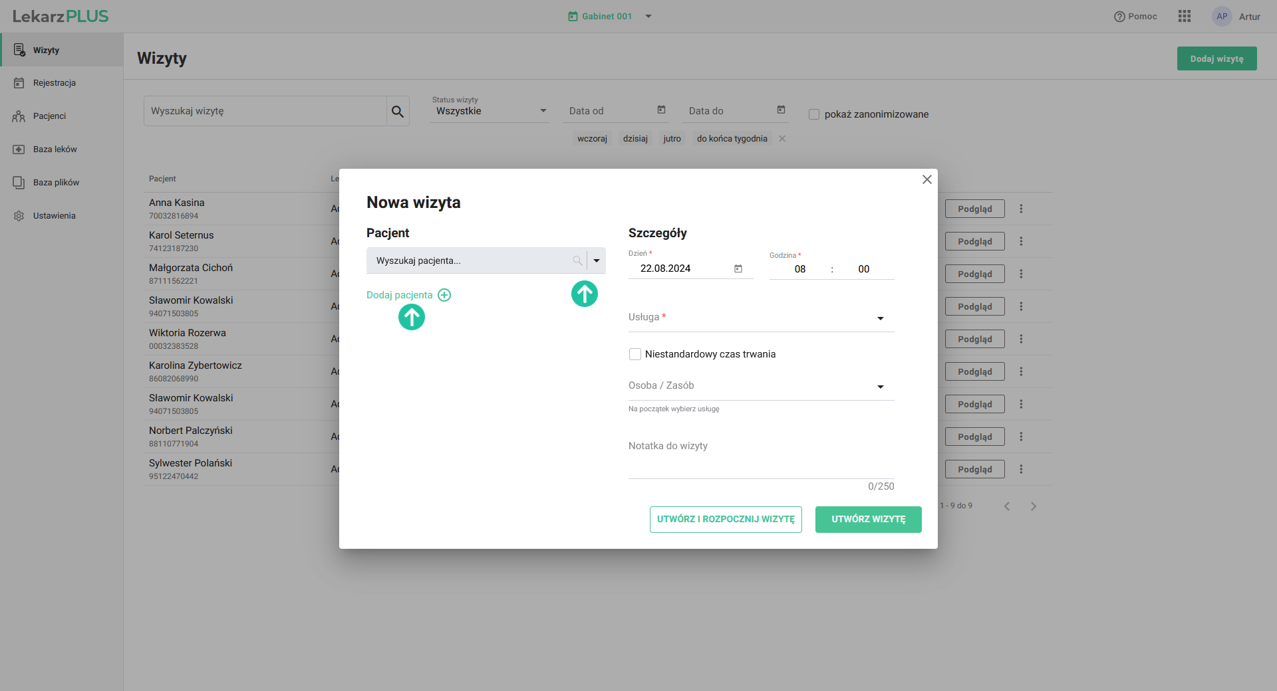Open Pacjenci in the sidebar

point(49,116)
